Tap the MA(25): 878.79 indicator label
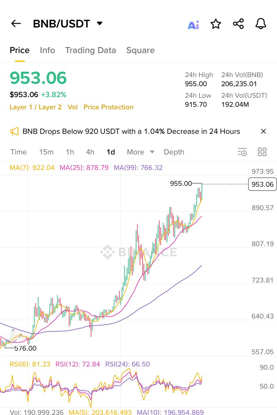The height and width of the screenshot is (415, 277). [84, 168]
